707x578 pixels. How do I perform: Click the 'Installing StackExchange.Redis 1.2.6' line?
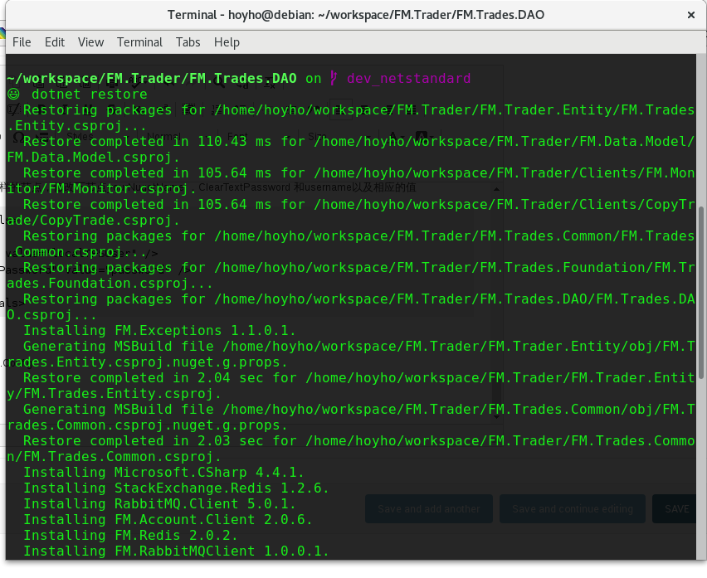(176, 488)
